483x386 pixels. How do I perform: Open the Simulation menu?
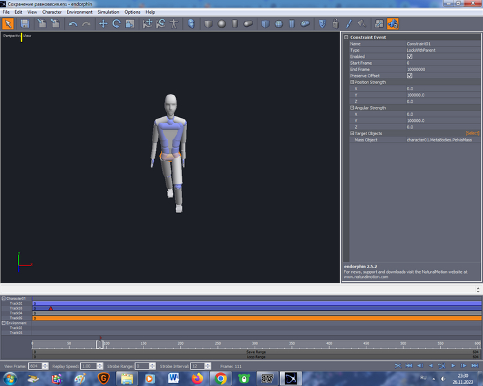[108, 12]
